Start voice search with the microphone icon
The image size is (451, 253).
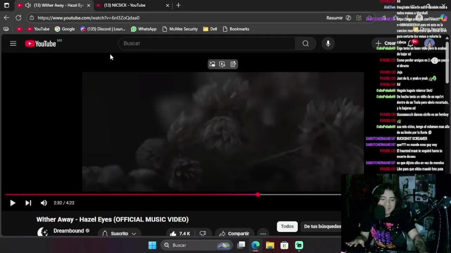(328, 43)
